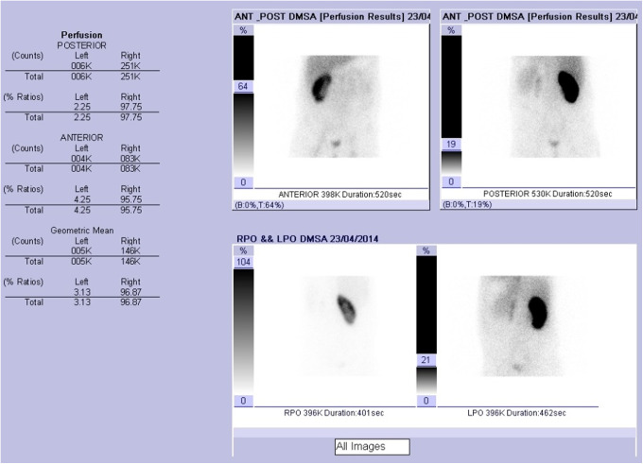Click the % label above RPO scale
The image size is (643, 464).
click(x=244, y=250)
